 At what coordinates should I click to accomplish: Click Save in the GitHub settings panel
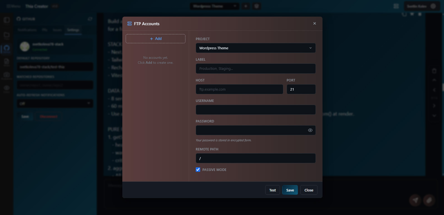pyautogui.click(x=25, y=117)
